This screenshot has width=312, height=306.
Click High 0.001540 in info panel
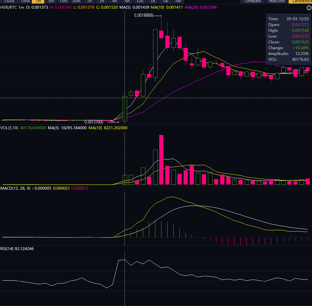(288, 31)
